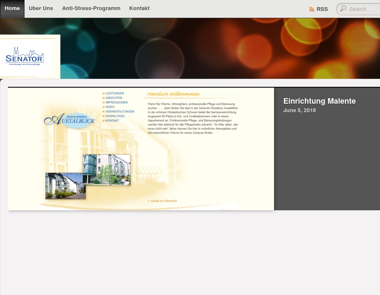Click the RSS text link

point(322,9)
